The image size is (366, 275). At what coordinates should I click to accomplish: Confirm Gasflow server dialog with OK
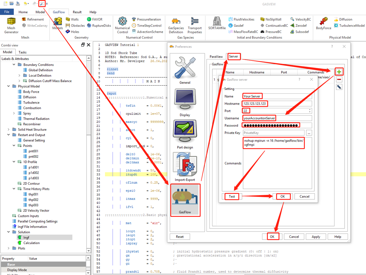pyautogui.click(x=283, y=197)
